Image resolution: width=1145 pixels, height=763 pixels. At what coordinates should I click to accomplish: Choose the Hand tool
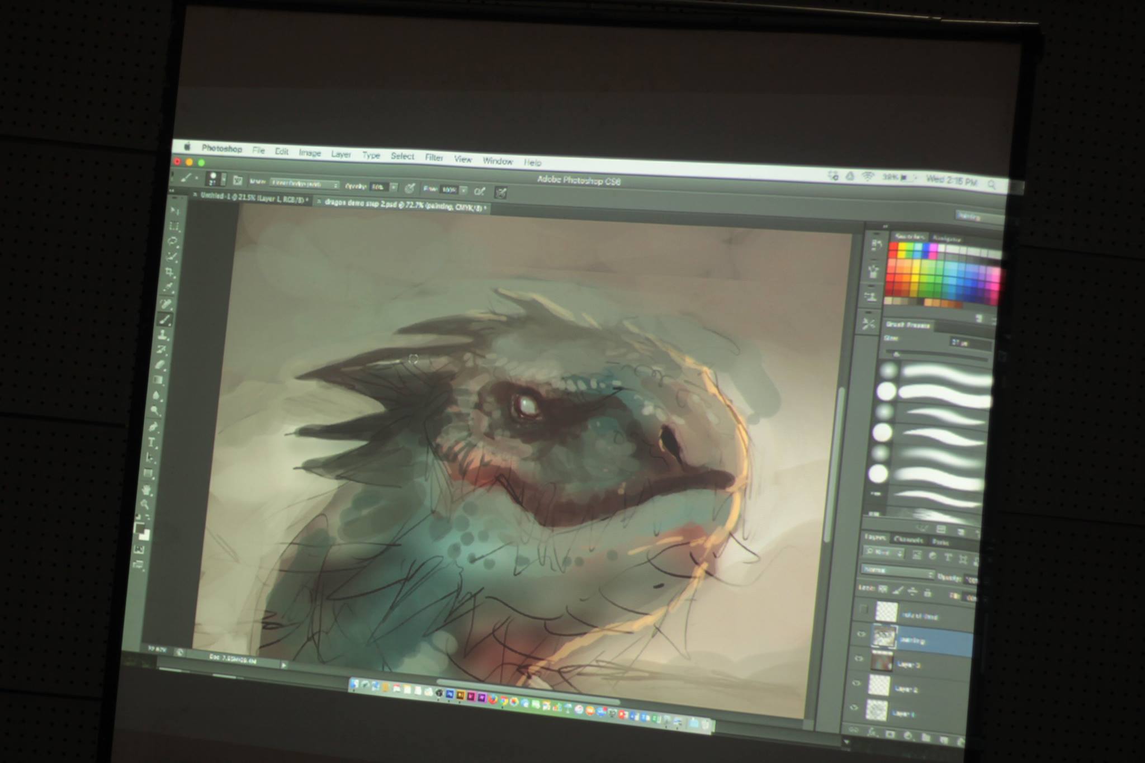(x=147, y=490)
